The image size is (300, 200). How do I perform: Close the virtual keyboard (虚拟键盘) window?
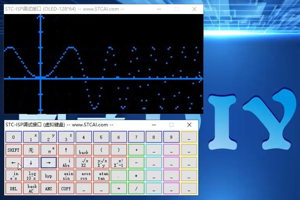189,125
